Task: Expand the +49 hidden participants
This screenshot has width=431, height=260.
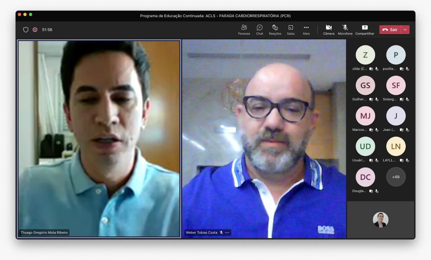Action: coord(396,177)
